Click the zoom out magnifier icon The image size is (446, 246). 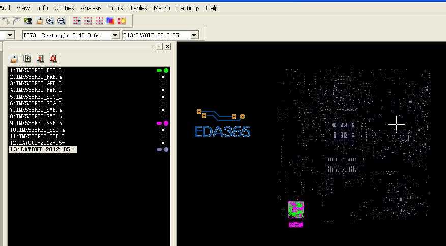(62, 21)
